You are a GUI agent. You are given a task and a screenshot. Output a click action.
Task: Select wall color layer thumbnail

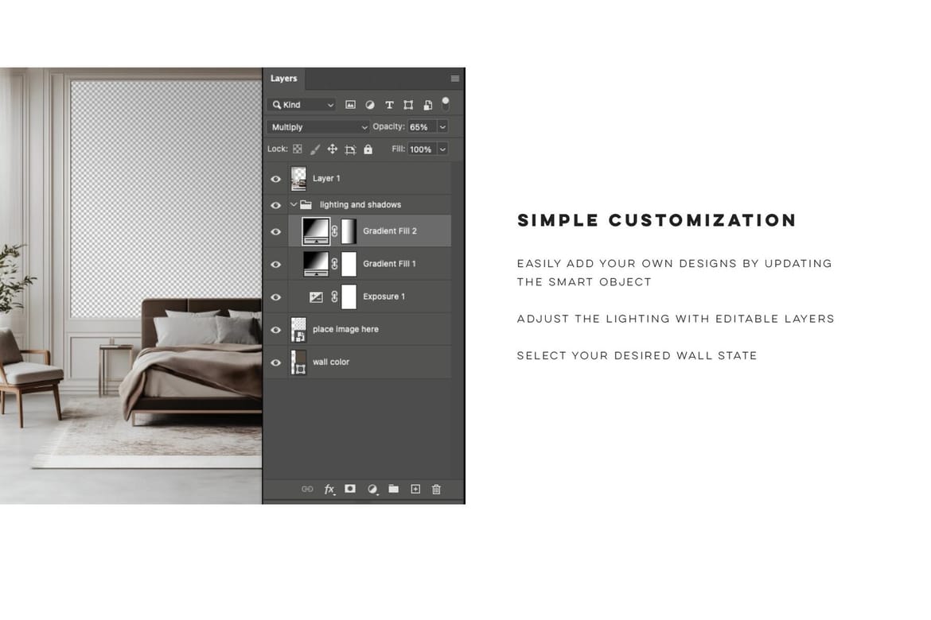coord(298,362)
